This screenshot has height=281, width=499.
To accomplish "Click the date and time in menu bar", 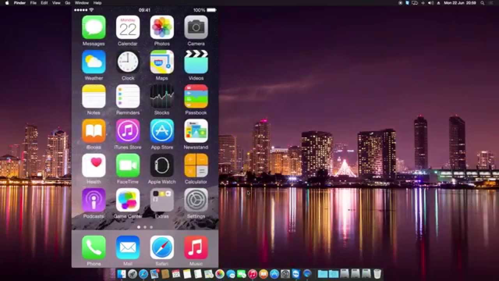I will tap(460, 3).
